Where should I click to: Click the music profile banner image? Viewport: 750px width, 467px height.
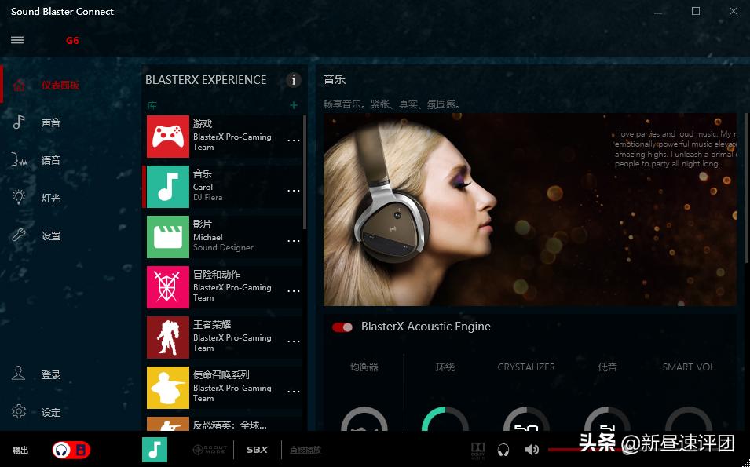tap(530, 210)
